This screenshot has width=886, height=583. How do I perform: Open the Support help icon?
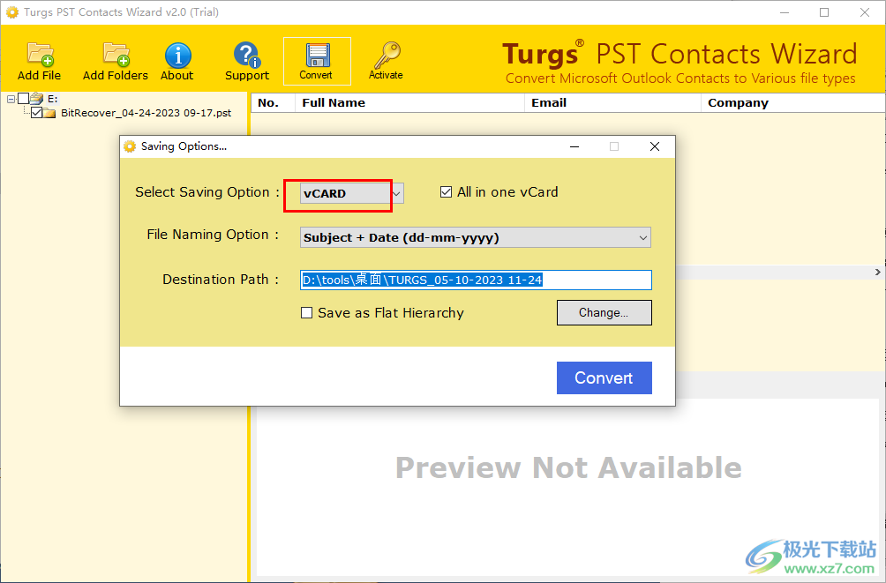click(246, 56)
